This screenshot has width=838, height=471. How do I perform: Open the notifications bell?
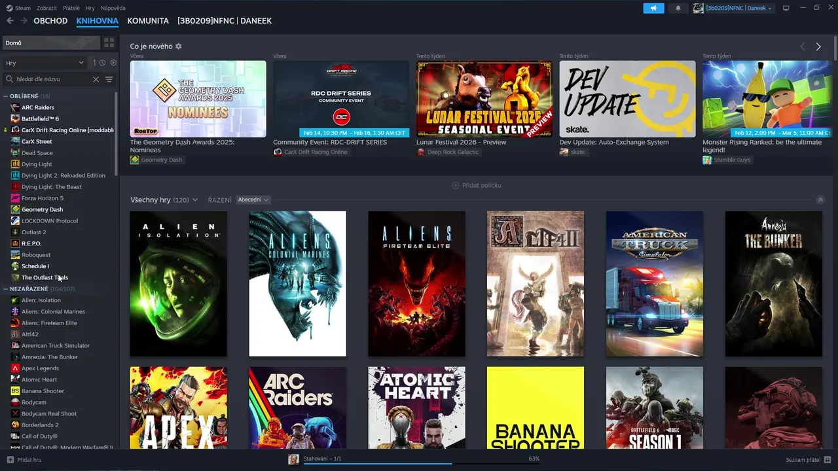[678, 8]
